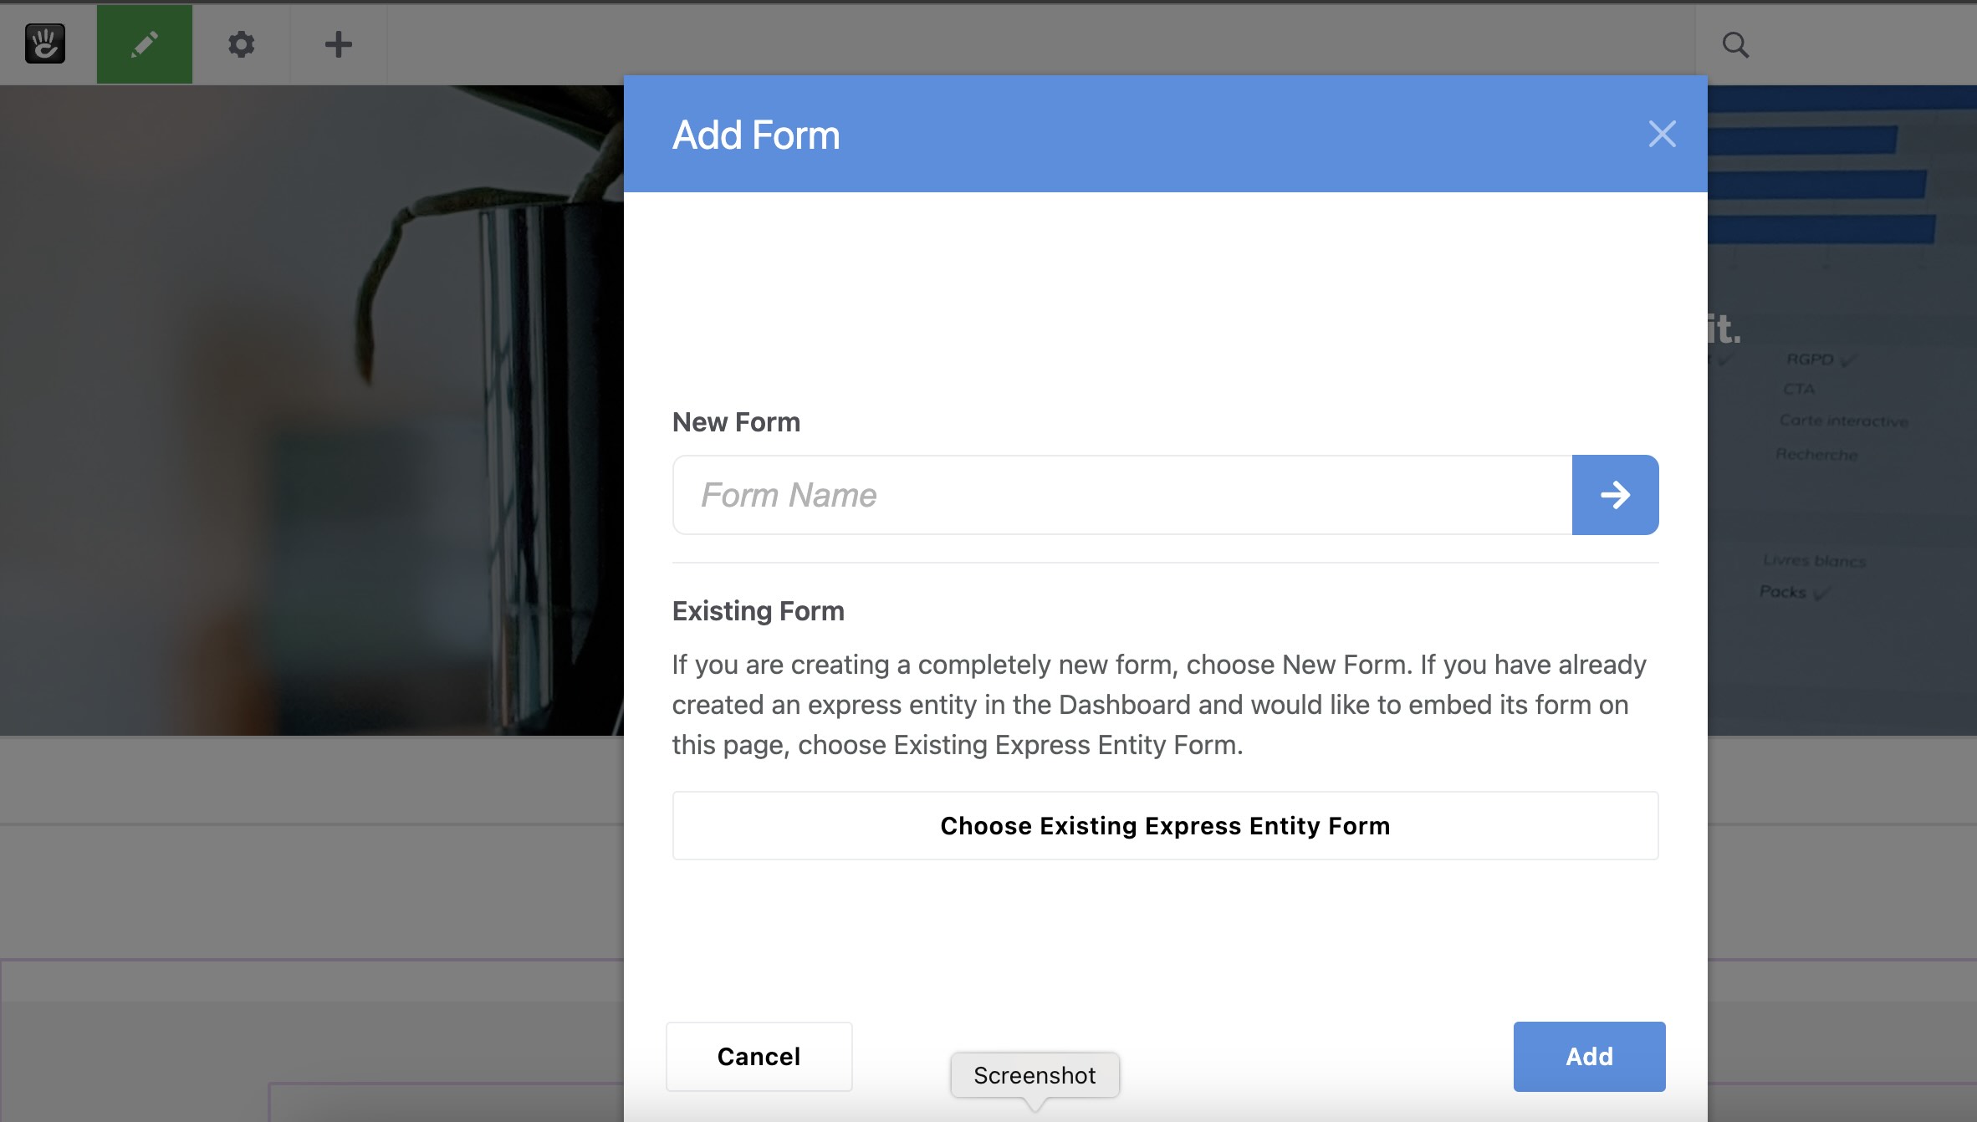Click the Existing Form section heading
1977x1122 pixels.
tap(758, 610)
